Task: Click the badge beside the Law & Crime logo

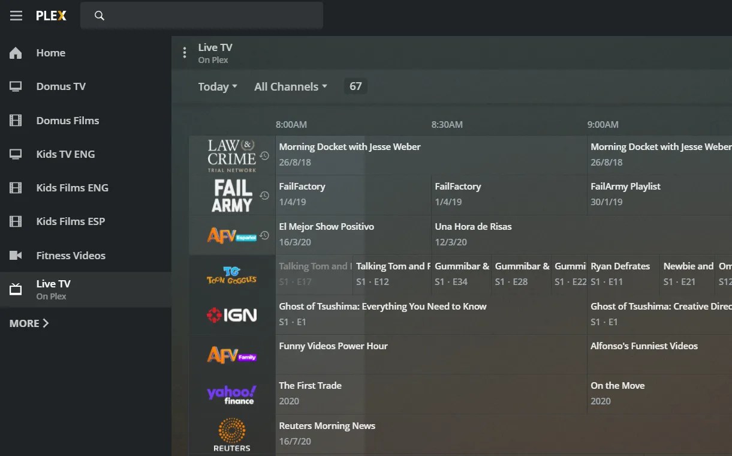Action: tap(264, 156)
